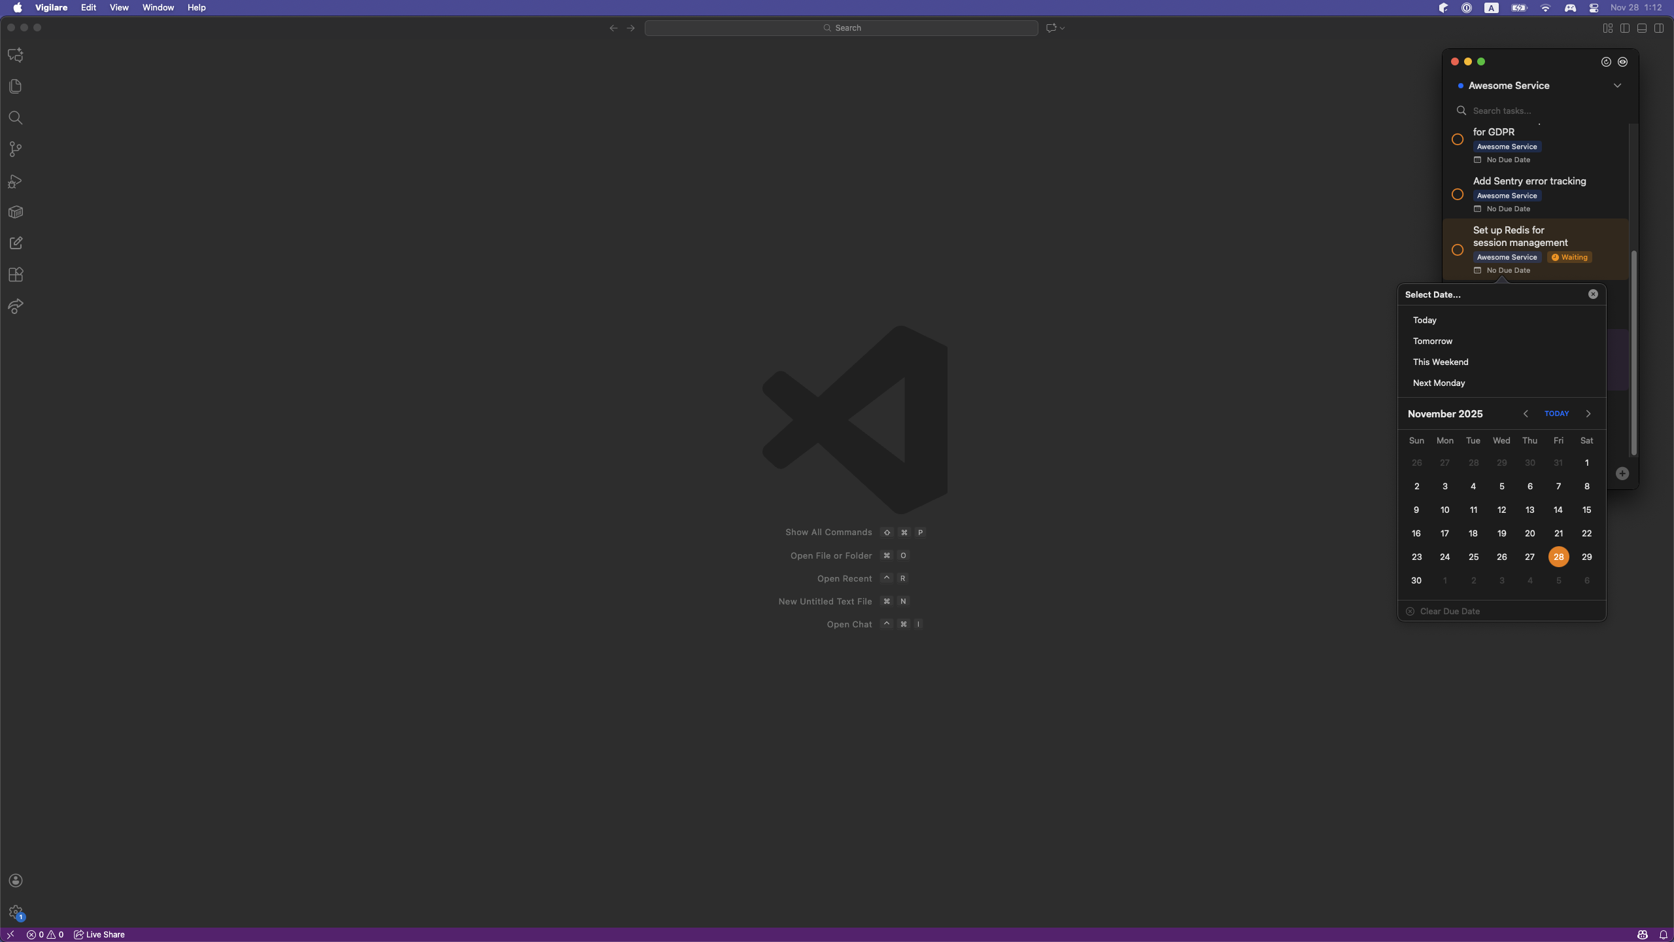Click the eye icon in task panel
The width and height of the screenshot is (1674, 942).
[1623, 61]
